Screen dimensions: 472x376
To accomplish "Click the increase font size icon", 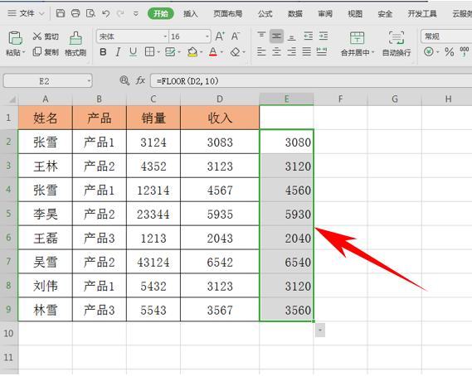I will (x=220, y=36).
